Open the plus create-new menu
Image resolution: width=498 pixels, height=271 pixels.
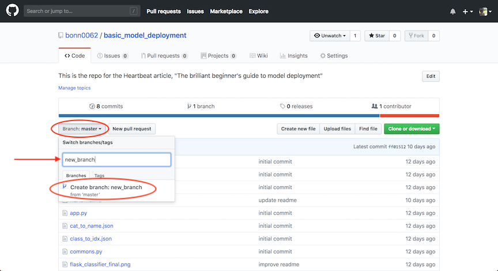(467, 12)
